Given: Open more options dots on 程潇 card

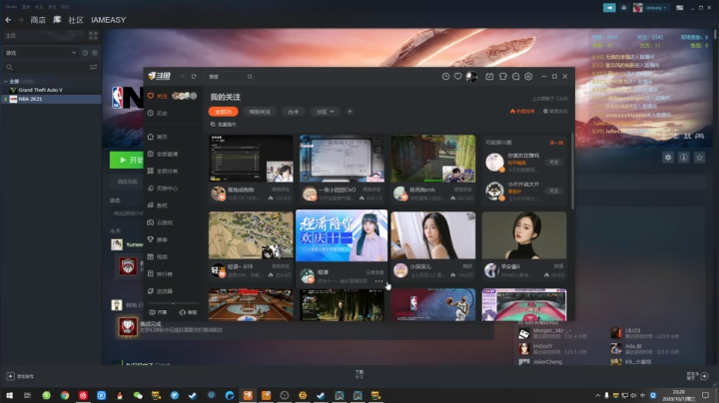Looking at the screenshot, I should [x=378, y=281].
